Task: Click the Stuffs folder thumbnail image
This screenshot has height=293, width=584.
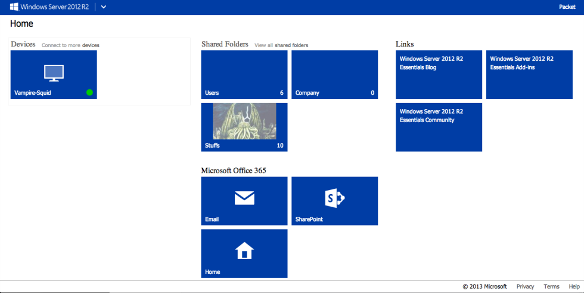Action: pos(244,121)
